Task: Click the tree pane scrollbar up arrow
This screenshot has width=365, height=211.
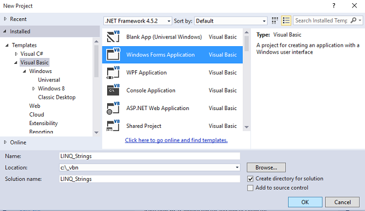Action: click(96, 41)
